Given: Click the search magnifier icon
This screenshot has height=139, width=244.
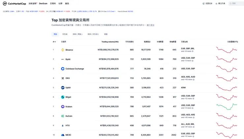Looking at the screenshot, I should coord(230,3).
